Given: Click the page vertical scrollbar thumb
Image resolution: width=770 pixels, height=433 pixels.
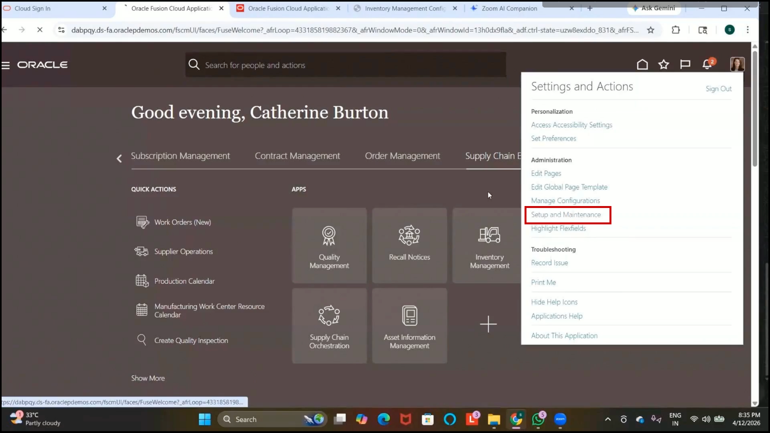Looking at the screenshot, I should [x=755, y=108].
